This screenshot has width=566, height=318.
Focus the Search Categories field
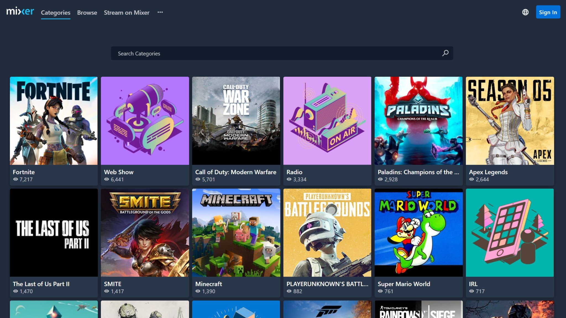pos(282,53)
